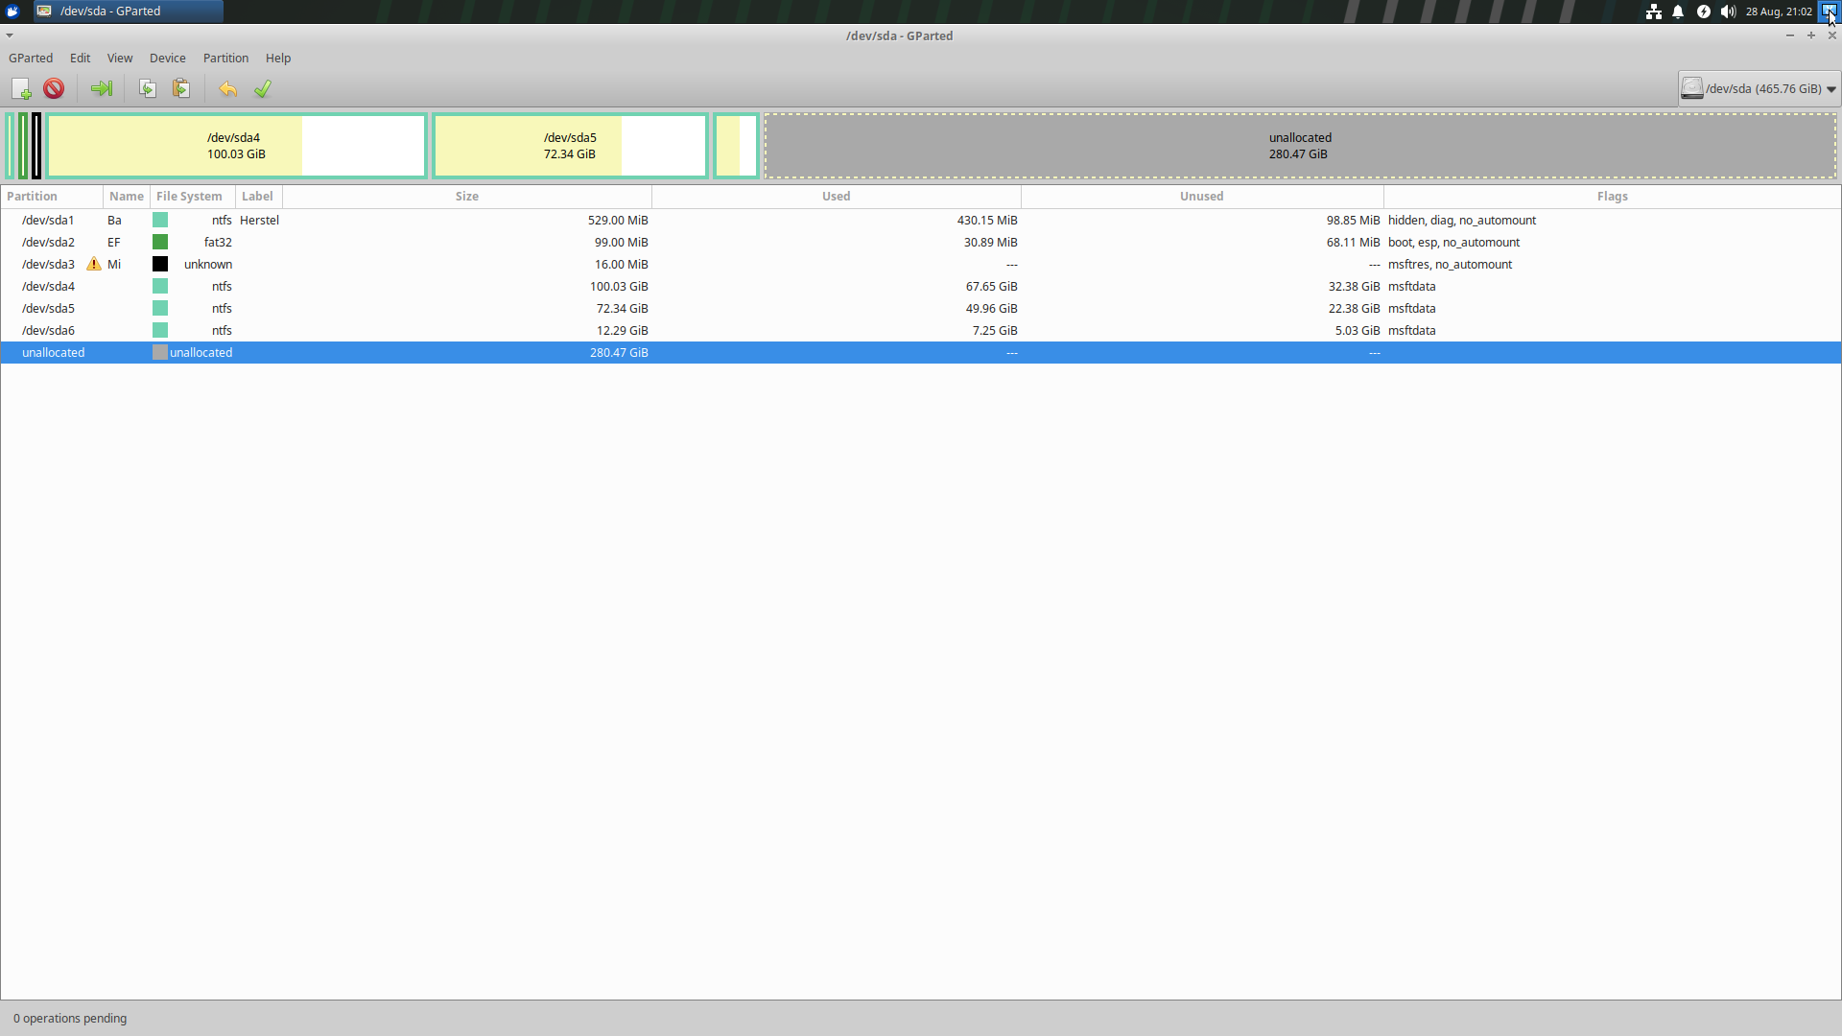
Task: Sort by Name column header
Action: pyautogui.click(x=127, y=197)
